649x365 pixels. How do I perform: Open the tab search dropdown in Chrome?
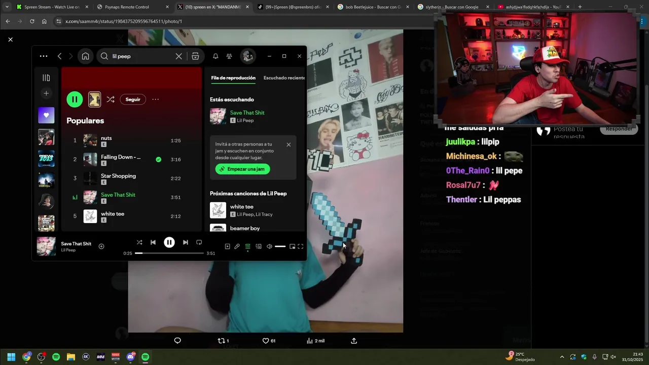tap(7, 7)
